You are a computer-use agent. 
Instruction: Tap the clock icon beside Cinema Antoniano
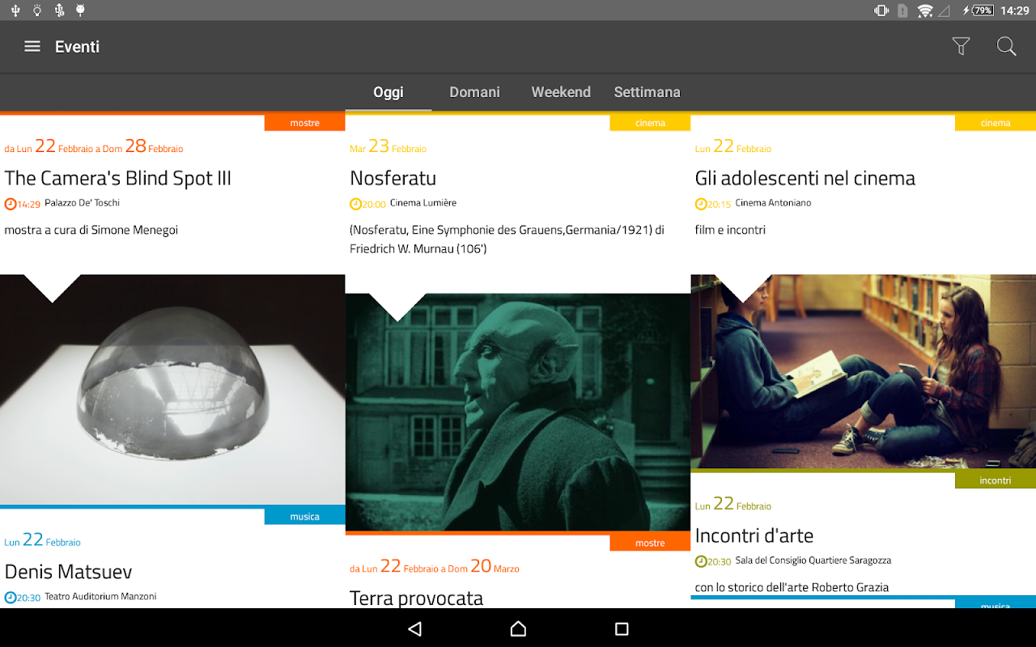(701, 204)
